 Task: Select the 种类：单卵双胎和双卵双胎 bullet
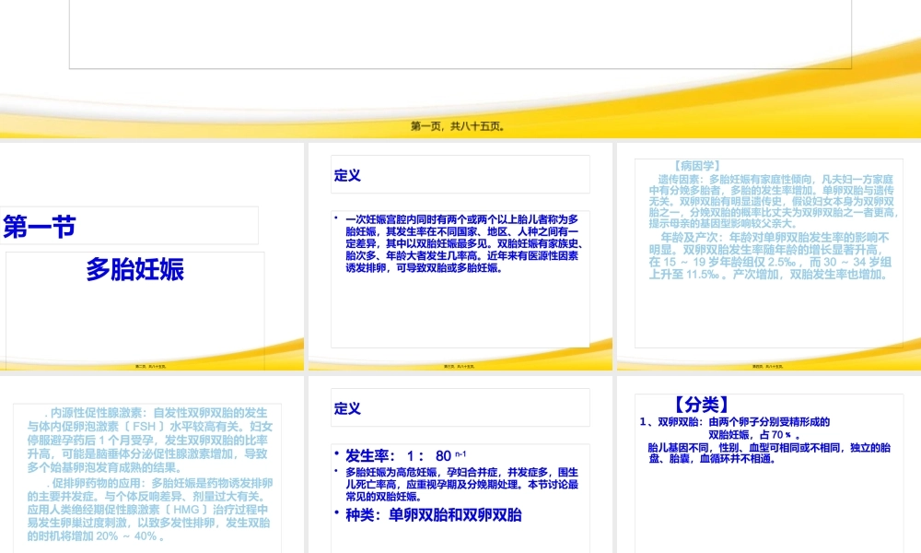coord(433,515)
